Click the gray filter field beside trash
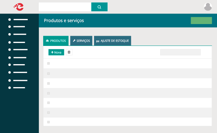The width and height of the screenshot is (217, 133). [x=180, y=52]
